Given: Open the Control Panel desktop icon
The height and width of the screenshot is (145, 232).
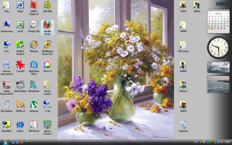Looking at the screenshot, I should tap(7, 68).
